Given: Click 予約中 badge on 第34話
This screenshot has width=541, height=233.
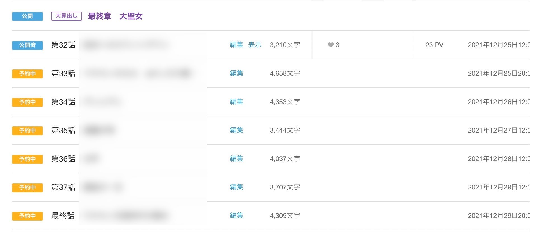Looking at the screenshot, I should 27,102.
